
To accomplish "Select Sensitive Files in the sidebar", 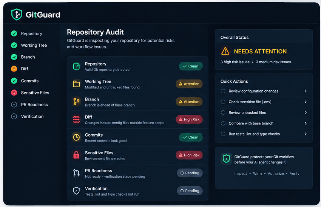I will [35, 93].
